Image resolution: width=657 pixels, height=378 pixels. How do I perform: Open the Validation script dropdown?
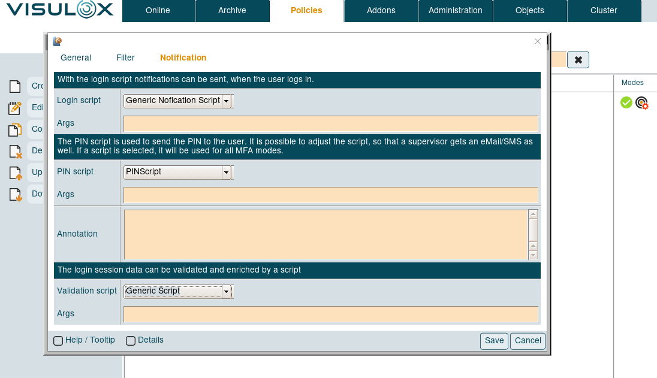click(226, 292)
